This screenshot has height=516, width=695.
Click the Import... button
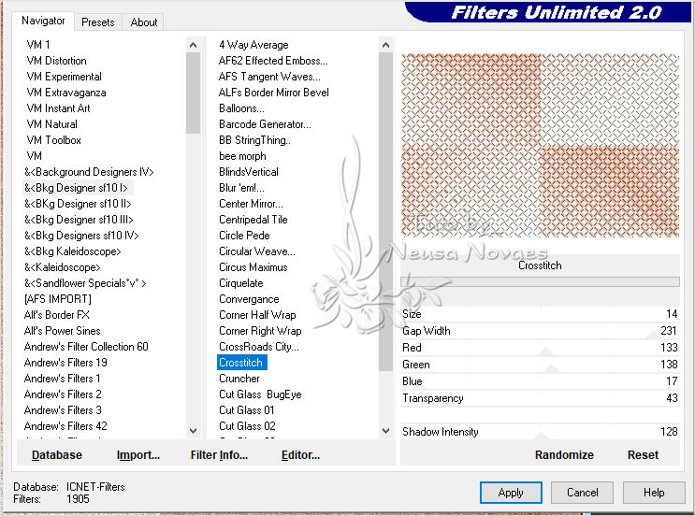tap(138, 455)
